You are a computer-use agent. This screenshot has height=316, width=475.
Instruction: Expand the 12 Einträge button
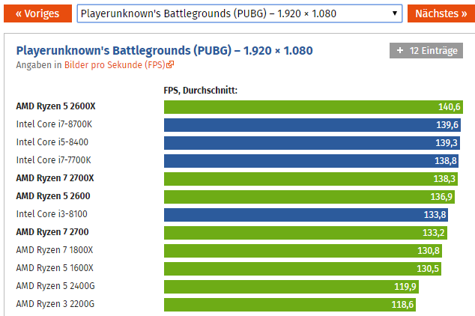pyautogui.click(x=426, y=51)
